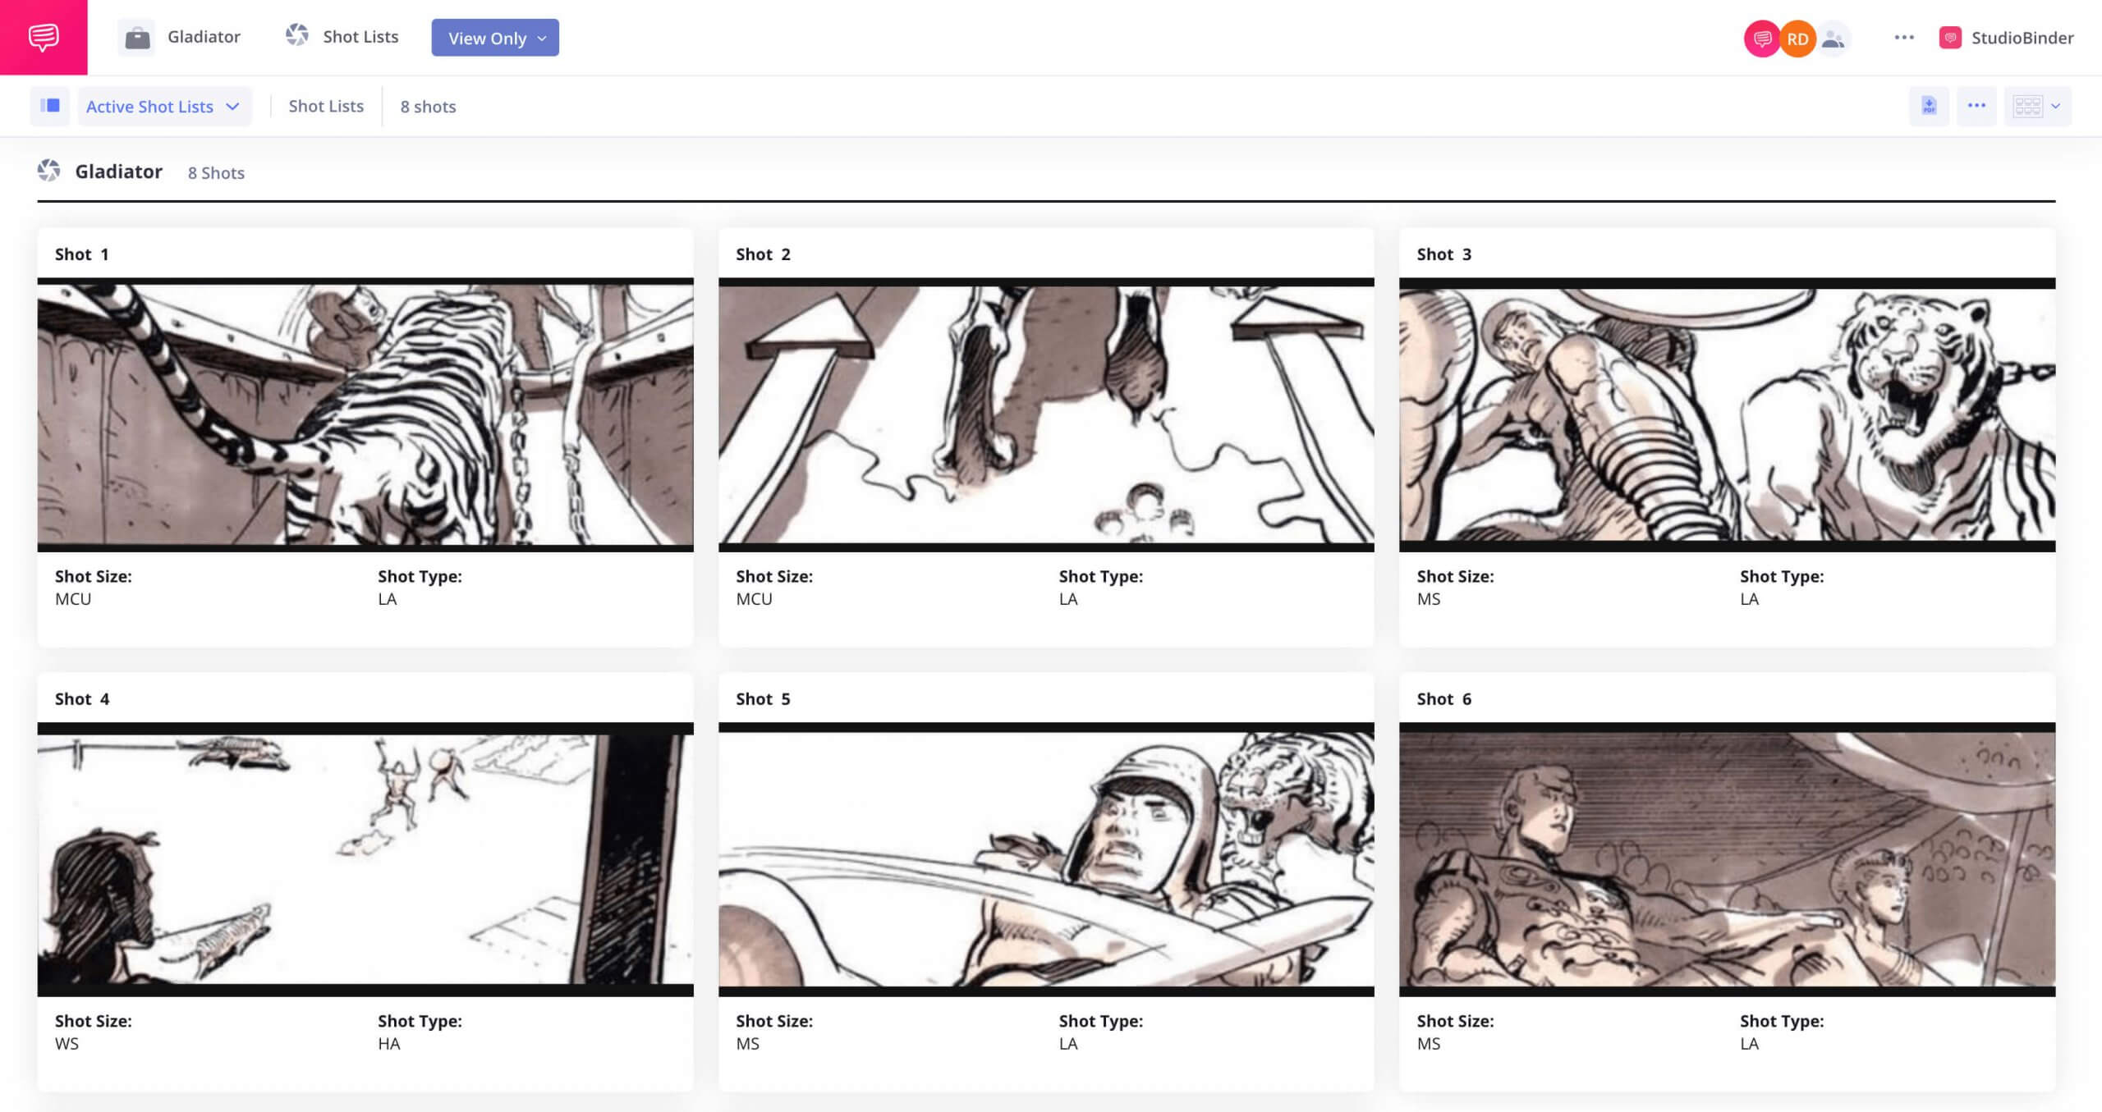Image resolution: width=2102 pixels, height=1112 pixels.
Task: Expand the three-dot options next to Shot Lists
Action: pyautogui.click(x=1978, y=106)
